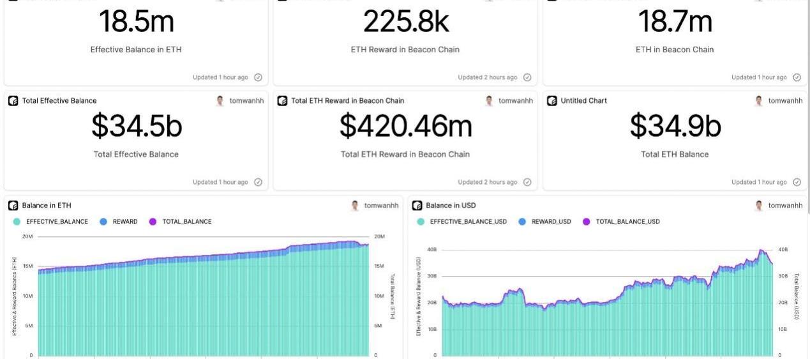
Task: Click the checkmark icon in the $34.5b card
Action: [259, 182]
